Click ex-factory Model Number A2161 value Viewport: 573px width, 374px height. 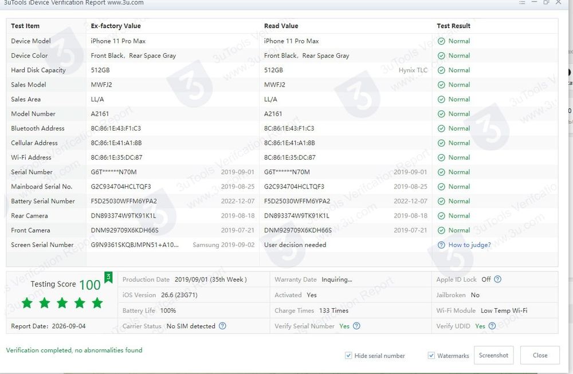(99, 114)
